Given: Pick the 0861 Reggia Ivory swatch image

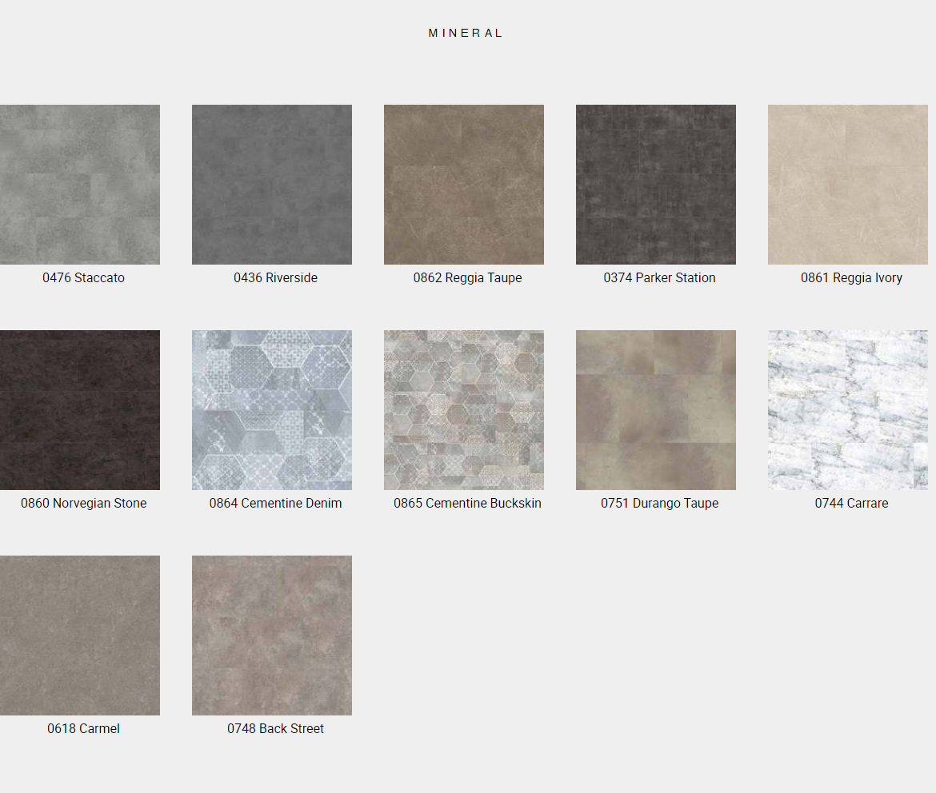Looking at the screenshot, I should point(848,185).
